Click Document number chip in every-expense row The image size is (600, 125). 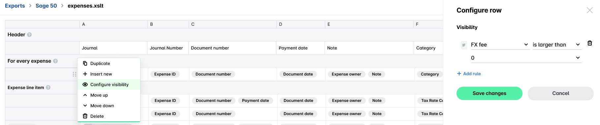pos(213,74)
